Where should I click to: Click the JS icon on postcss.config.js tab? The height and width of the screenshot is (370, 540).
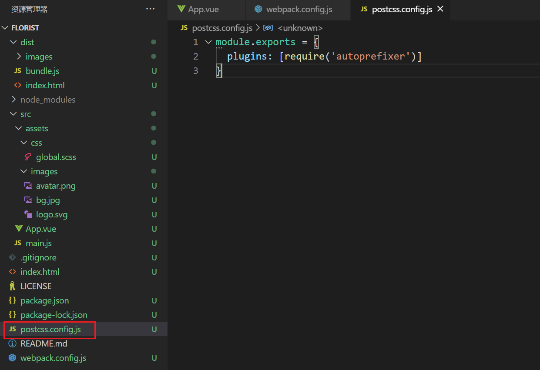click(x=364, y=9)
